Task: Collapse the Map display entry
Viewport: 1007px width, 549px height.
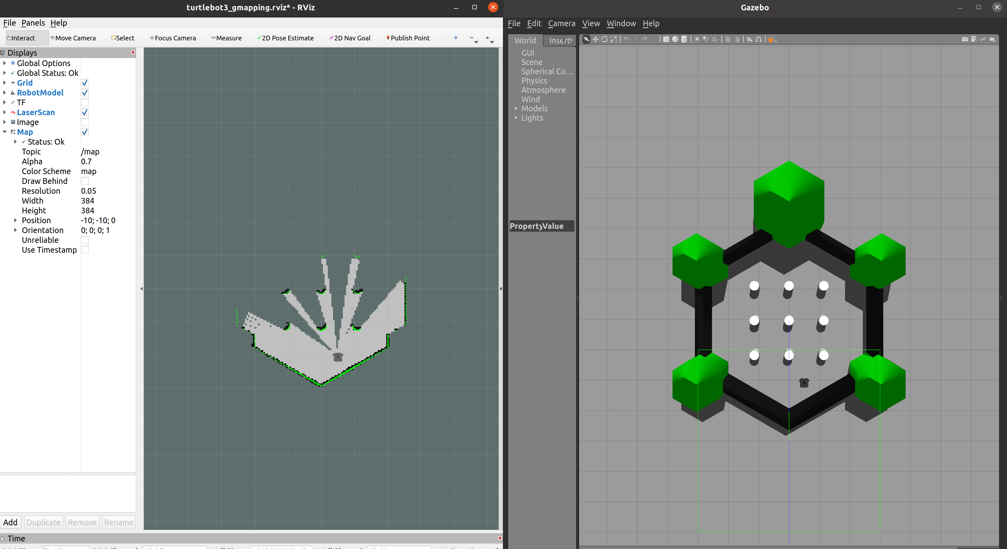Action: 4,132
